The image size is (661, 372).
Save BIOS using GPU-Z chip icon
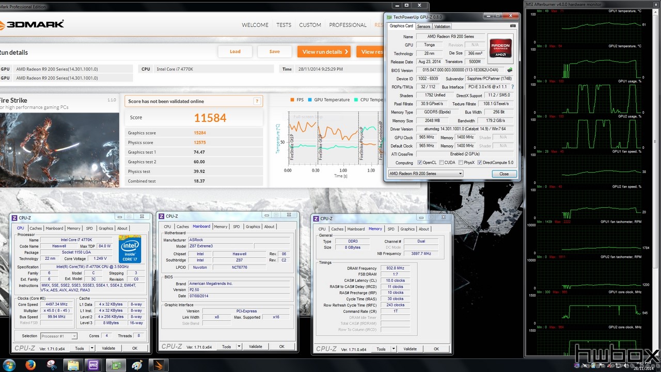coord(510,70)
